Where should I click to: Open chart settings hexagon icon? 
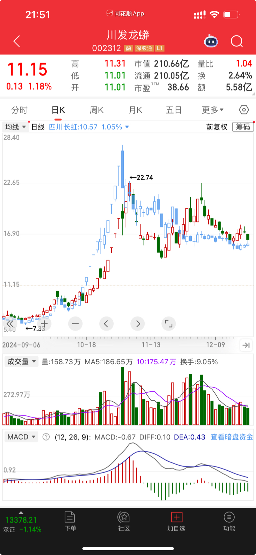click(244, 110)
